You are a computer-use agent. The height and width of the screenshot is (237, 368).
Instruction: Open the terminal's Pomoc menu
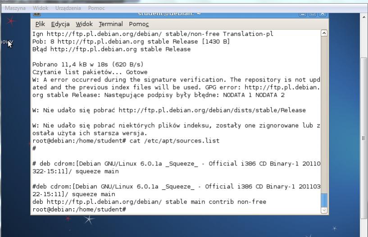point(139,24)
